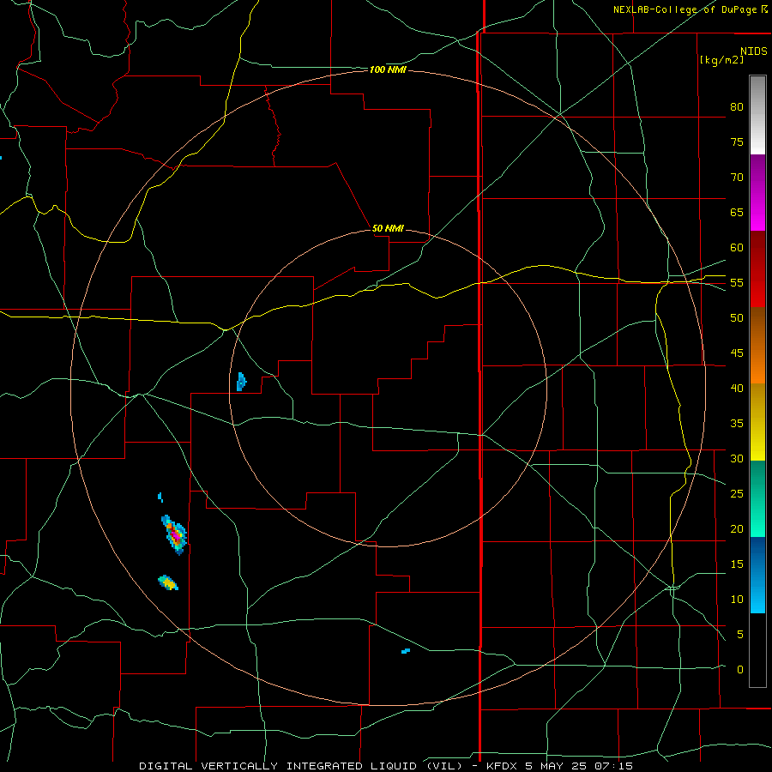The width and height of the screenshot is (772, 772).
Task: Click the 50 NMI range ring label
Action: coord(388,228)
